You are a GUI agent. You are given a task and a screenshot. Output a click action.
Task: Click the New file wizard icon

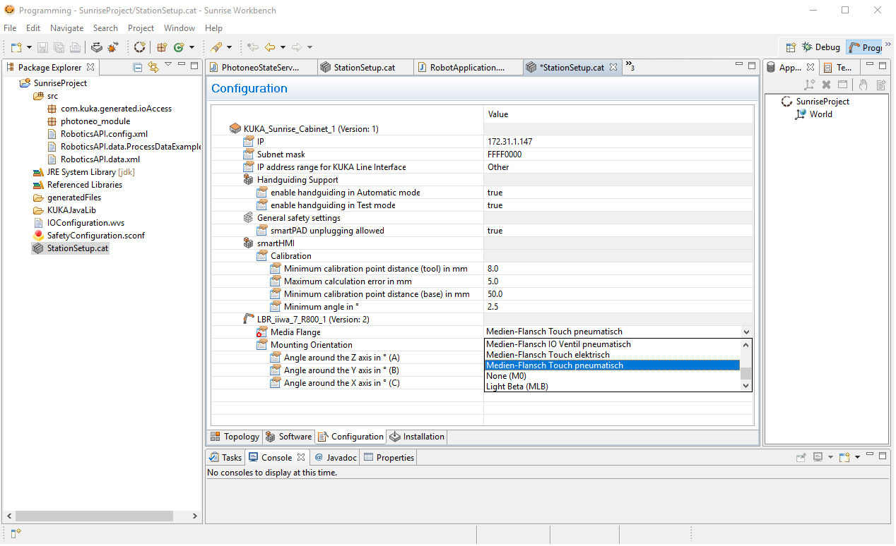[x=16, y=47]
